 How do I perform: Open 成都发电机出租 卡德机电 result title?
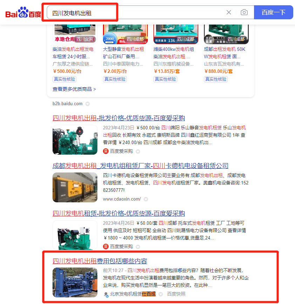pos(140,166)
